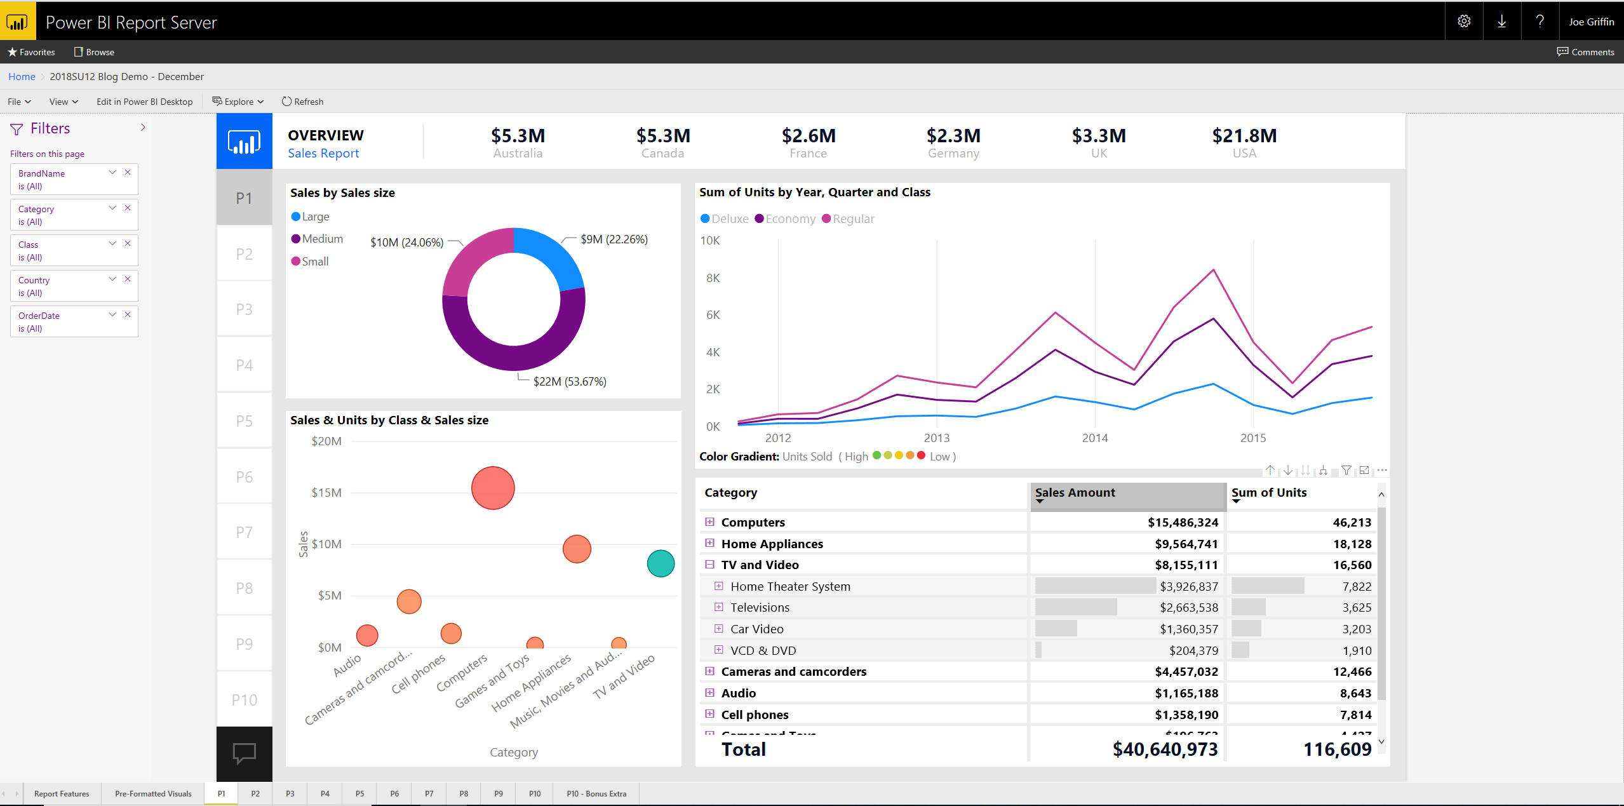Open the Explore menu
Screen dimensions: 1624x806
[238, 102]
